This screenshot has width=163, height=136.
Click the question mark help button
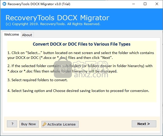point(12,124)
